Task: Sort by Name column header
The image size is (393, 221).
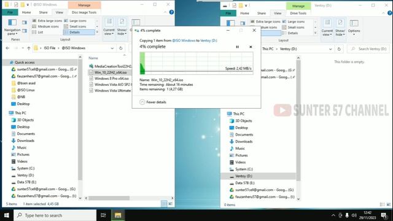Action: click(x=93, y=58)
